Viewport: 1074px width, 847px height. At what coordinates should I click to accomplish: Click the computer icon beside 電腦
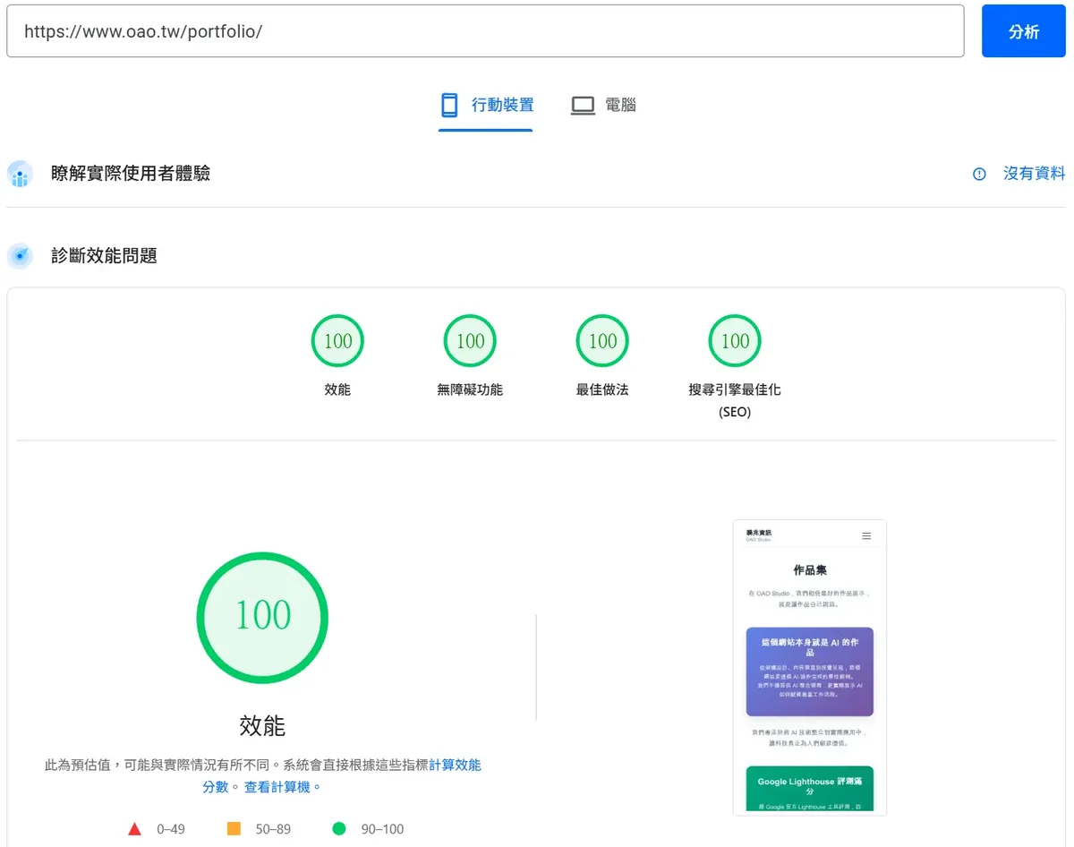tap(583, 105)
